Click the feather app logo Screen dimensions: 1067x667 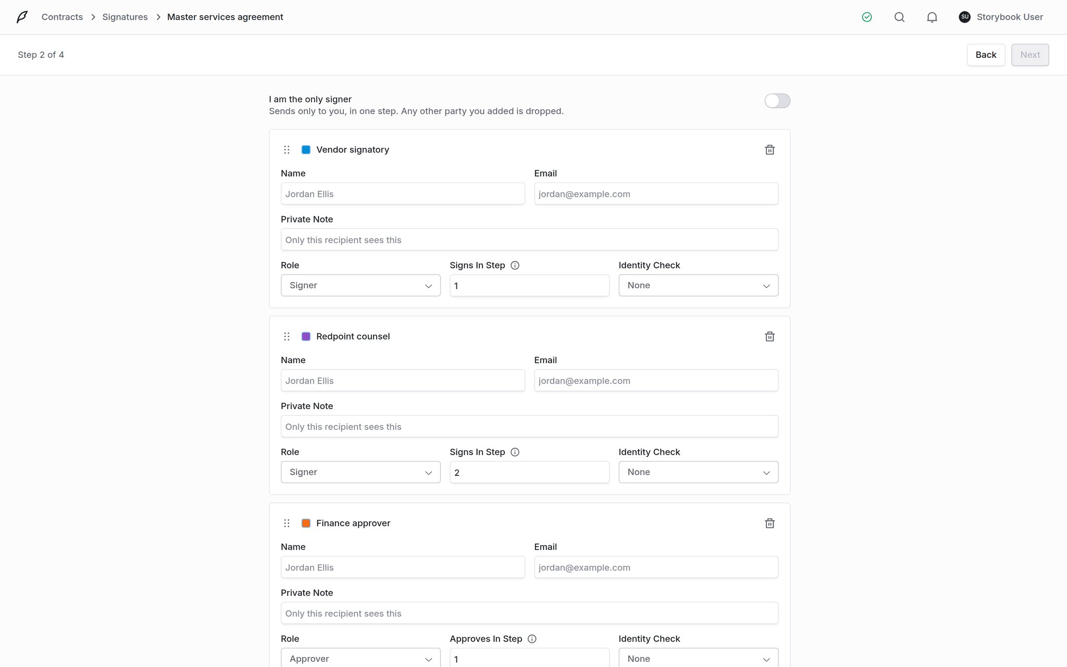coord(22,17)
